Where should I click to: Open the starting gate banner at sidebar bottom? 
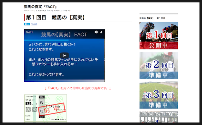(159, 117)
